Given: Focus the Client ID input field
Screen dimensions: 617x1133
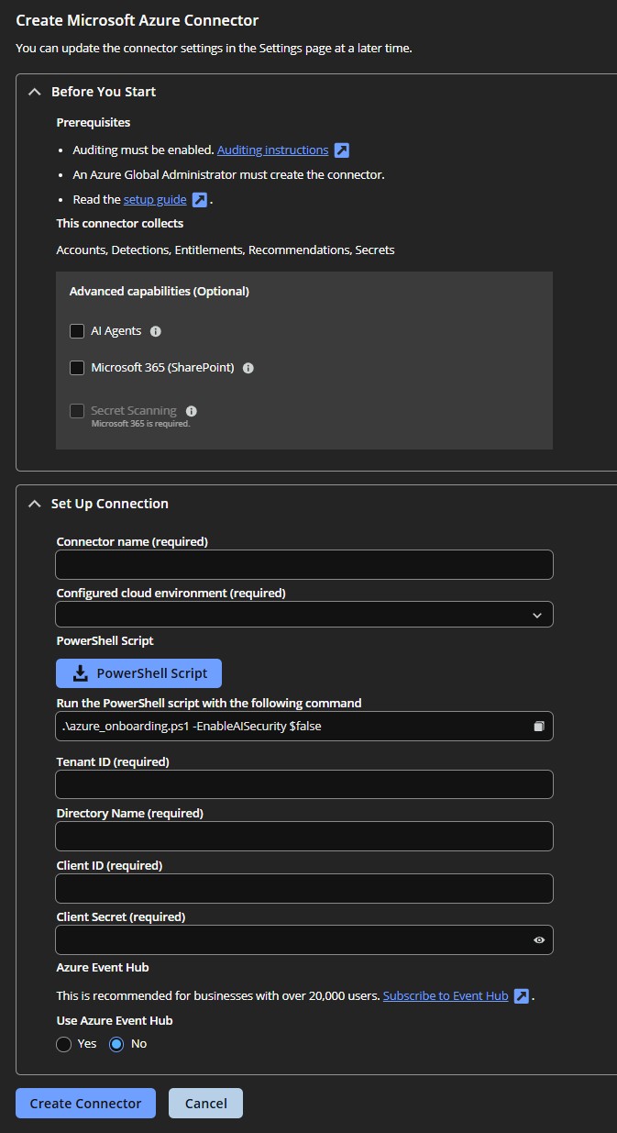Looking at the screenshot, I should [x=304, y=889].
